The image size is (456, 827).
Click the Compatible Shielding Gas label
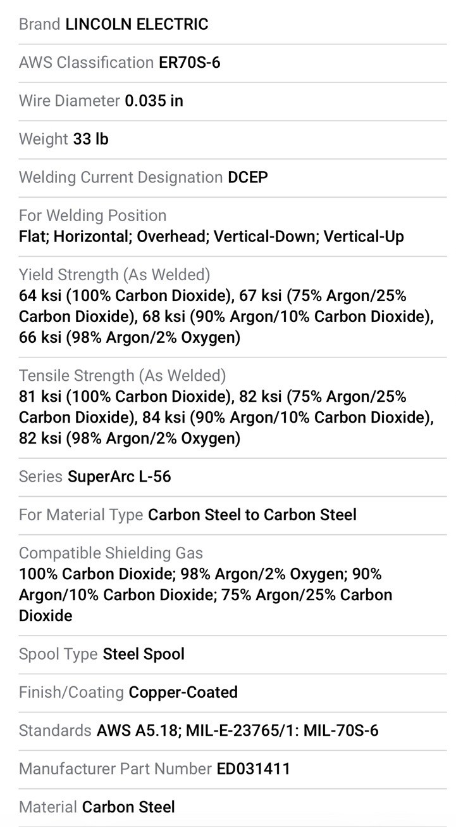pyautogui.click(x=111, y=553)
